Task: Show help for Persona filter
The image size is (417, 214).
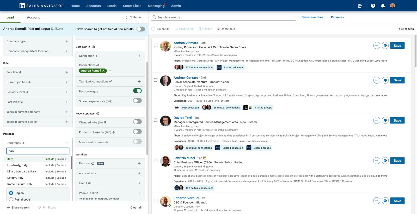Action: click(x=93, y=163)
